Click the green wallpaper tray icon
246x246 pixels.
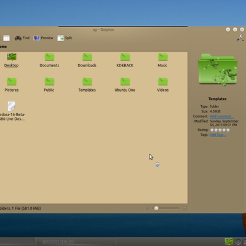click(229, 242)
